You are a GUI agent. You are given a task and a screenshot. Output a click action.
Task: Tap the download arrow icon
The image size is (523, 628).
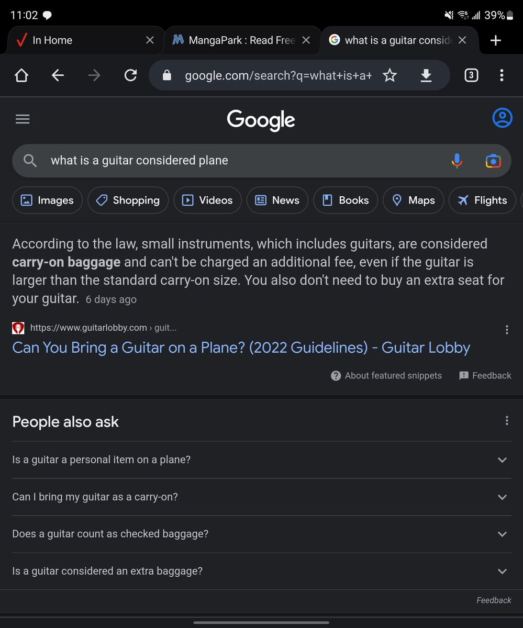(426, 75)
